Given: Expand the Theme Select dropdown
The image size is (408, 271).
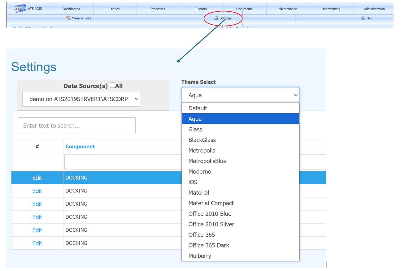Looking at the screenshot, I should pyautogui.click(x=295, y=95).
